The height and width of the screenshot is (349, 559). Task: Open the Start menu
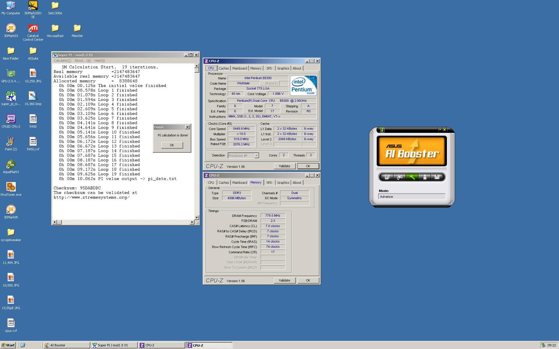point(8,345)
